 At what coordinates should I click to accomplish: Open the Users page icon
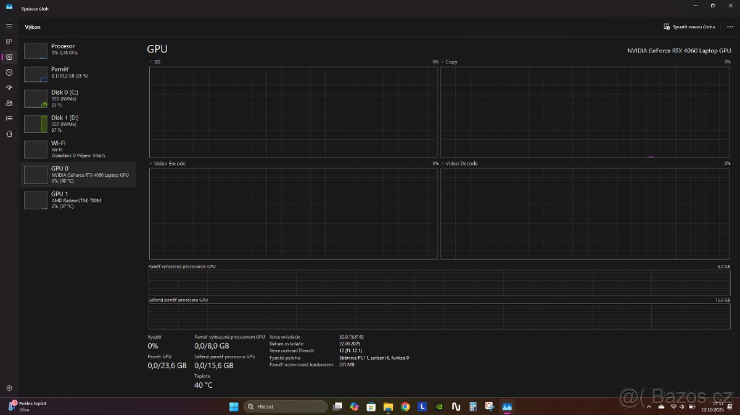9,103
